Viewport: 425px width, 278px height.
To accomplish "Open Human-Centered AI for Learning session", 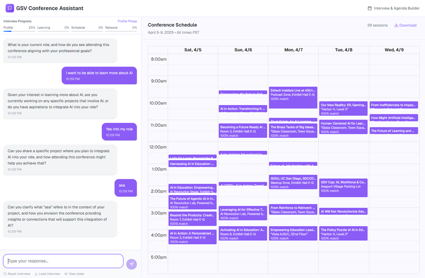I will (x=343, y=127).
